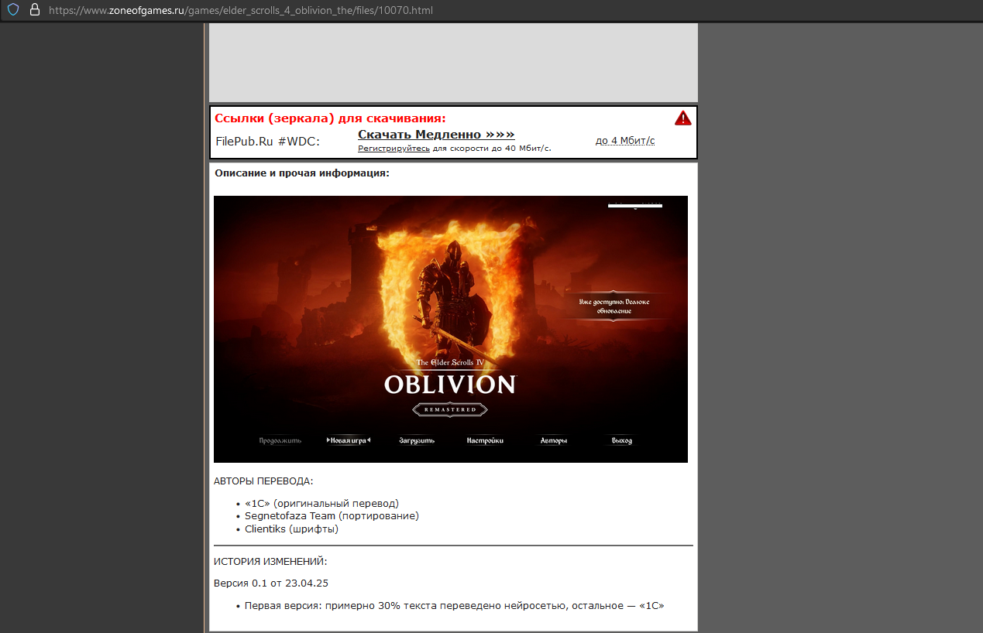The height and width of the screenshot is (633, 983).
Task: Click the 'Скачать Медленно »»»' download link
Action: (436, 135)
